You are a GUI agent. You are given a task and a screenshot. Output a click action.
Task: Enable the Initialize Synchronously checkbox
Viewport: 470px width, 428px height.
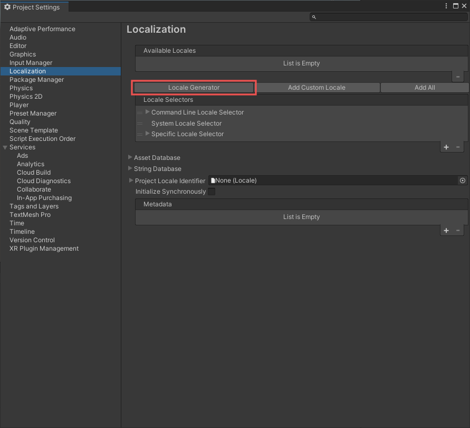[x=212, y=192]
